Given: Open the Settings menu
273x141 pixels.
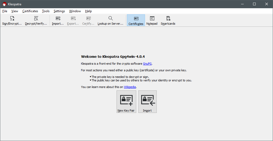Looking at the screenshot, I should tap(59, 11).
